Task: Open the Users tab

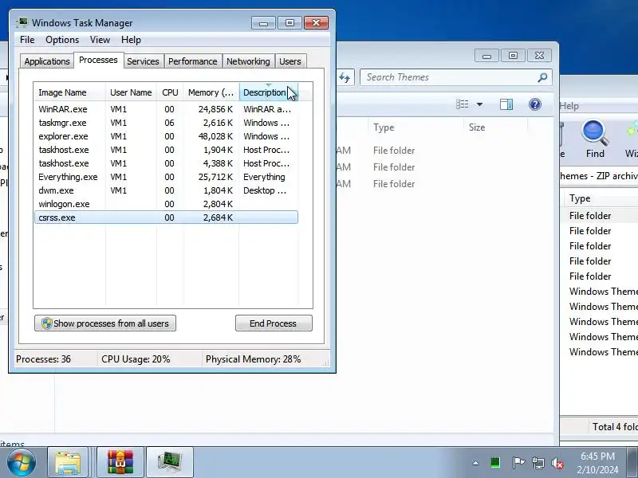Action: click(290, 61)
